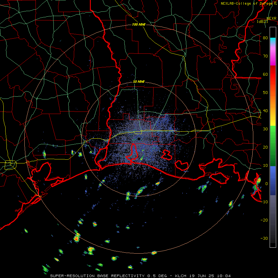
Task: Click the -20 value on dBZ scale
Action: (264, 220)
